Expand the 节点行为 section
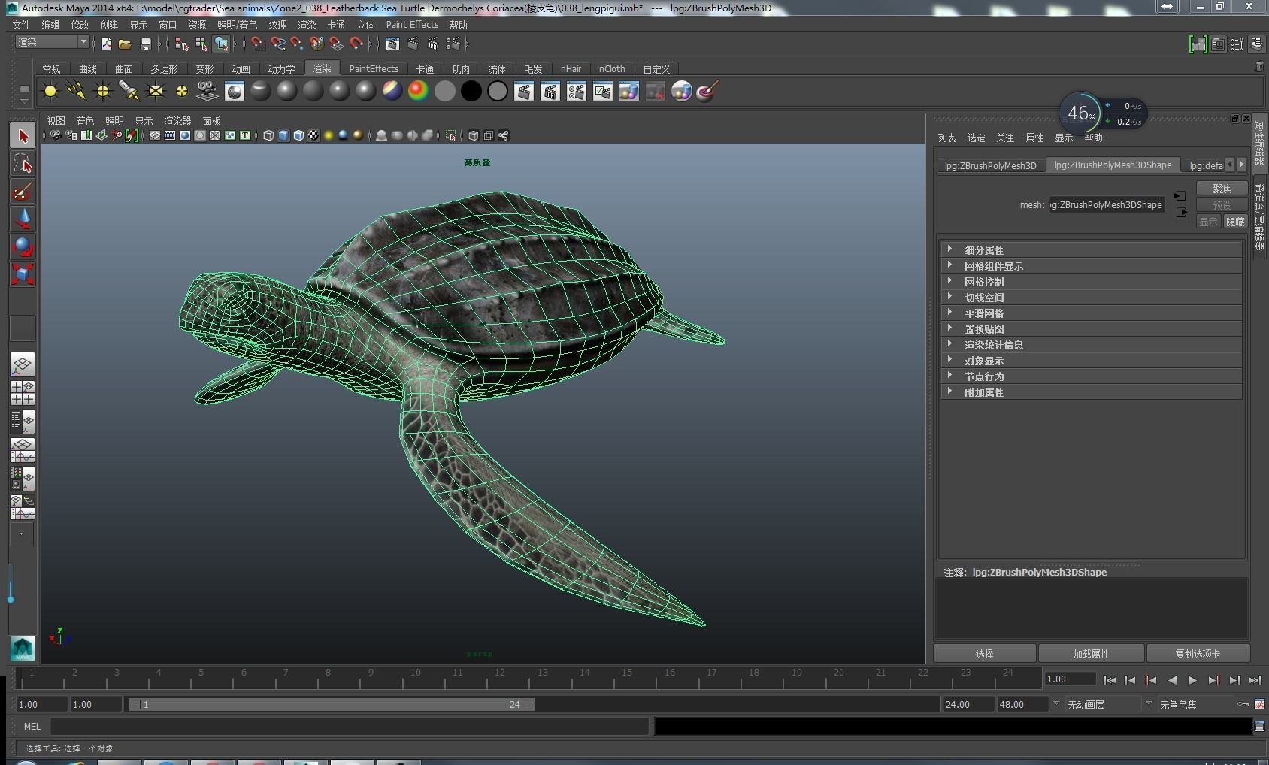Image resolution: width=1269 pixels, height=765 pixels. point(1091,376)
